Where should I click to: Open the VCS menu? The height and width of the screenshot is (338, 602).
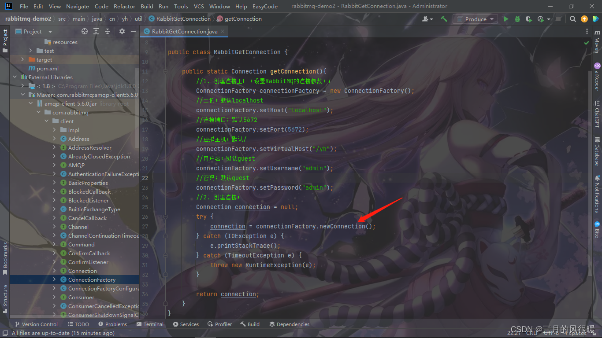tap(199, 6)
